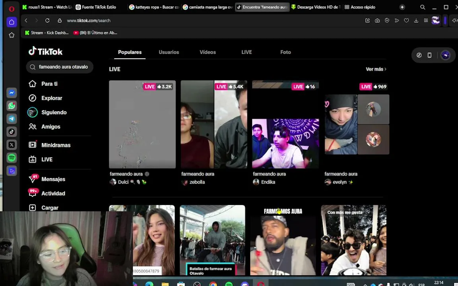Image resolution: width=458 pixels, height=286 pixels.
Task: Click TikTok search field with fameando aura otavalo
Action: pos(60,67)
